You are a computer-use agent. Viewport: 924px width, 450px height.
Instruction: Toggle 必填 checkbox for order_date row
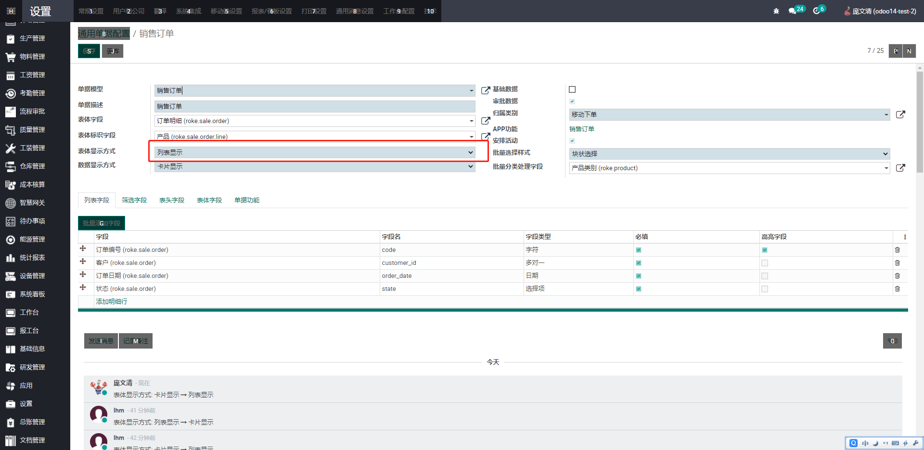638,276
